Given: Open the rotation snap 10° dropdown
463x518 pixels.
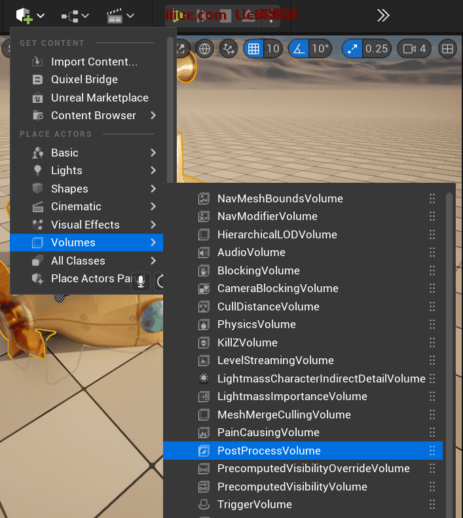Looking at the screenshot, I should pyautogui.click(x=320, y=48).
